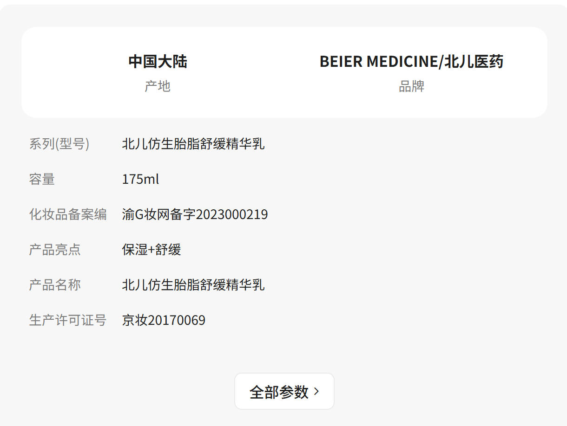
Task: Click the 容量 parameter label
Action: pos(42,179)
